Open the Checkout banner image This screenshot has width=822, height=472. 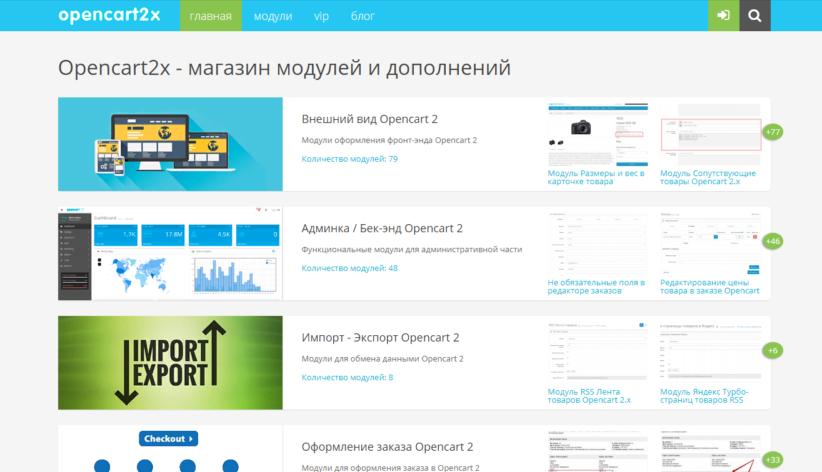point(171,449)
